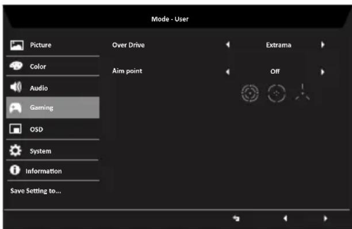Click the Color palette icon
This screenshot has height=229, width=352.
[x=16, y=66]
